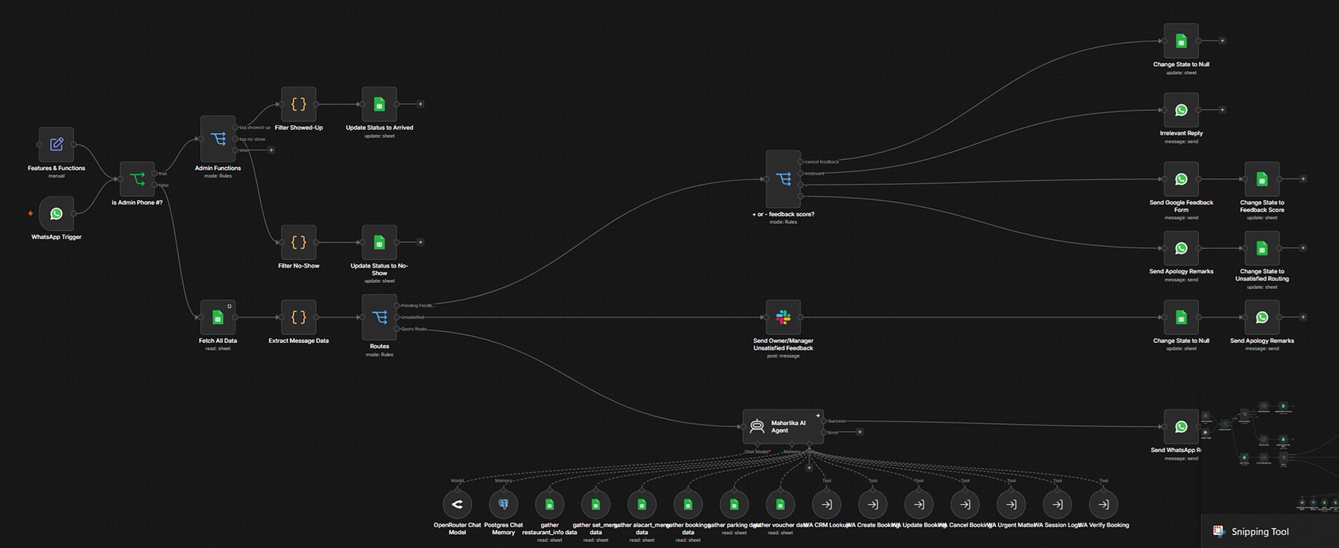The width and height of the screenshot is (1339, 548).
Task: Select Send Apology Remarks before Change State to Unsatisfied Routing
Action: click(x=1181, y=248)
